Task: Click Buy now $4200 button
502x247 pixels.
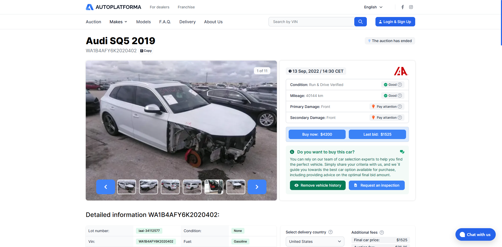Action: click(317, 134)
